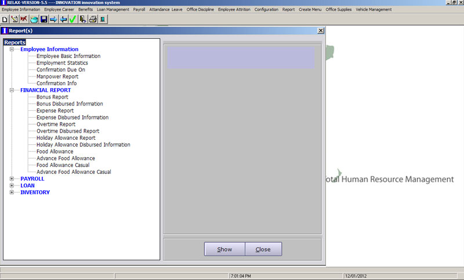Select Employee Basic Information report
The image size is (464, 280).
68,56
